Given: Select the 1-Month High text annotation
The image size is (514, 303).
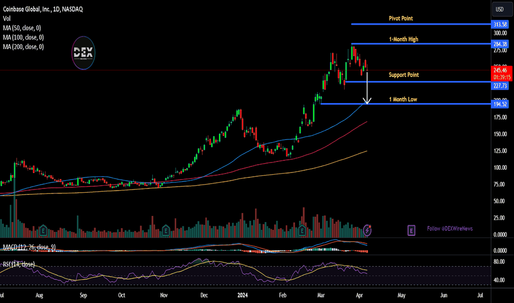Looking at the screenshot, I should tap(404, 39).
